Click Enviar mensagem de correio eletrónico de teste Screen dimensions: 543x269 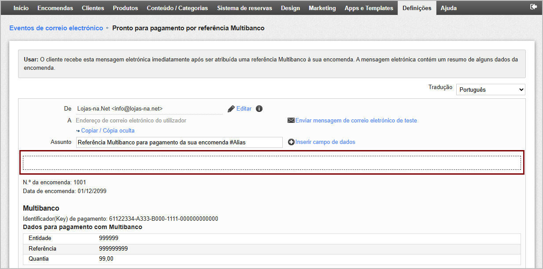pos(356,120)
